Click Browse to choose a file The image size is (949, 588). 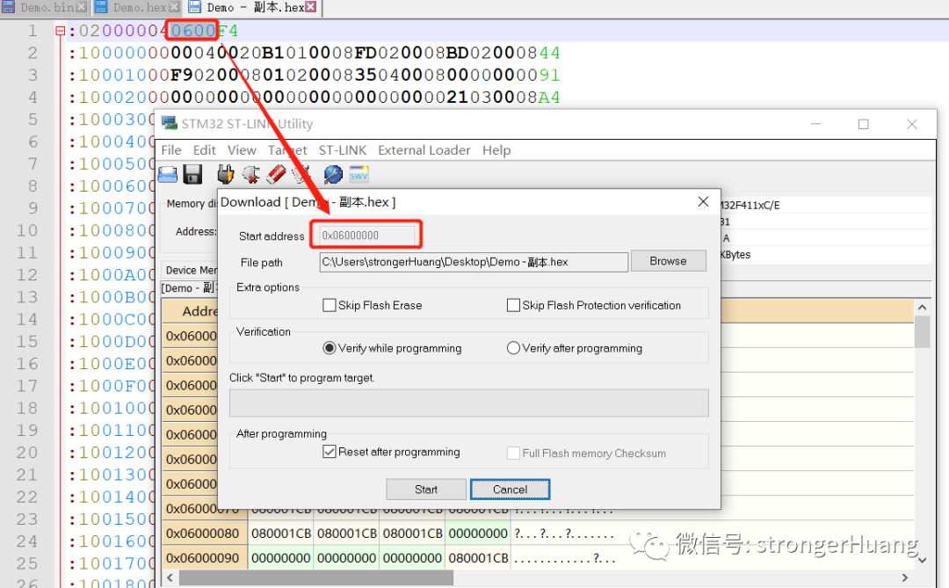[668, 261]
